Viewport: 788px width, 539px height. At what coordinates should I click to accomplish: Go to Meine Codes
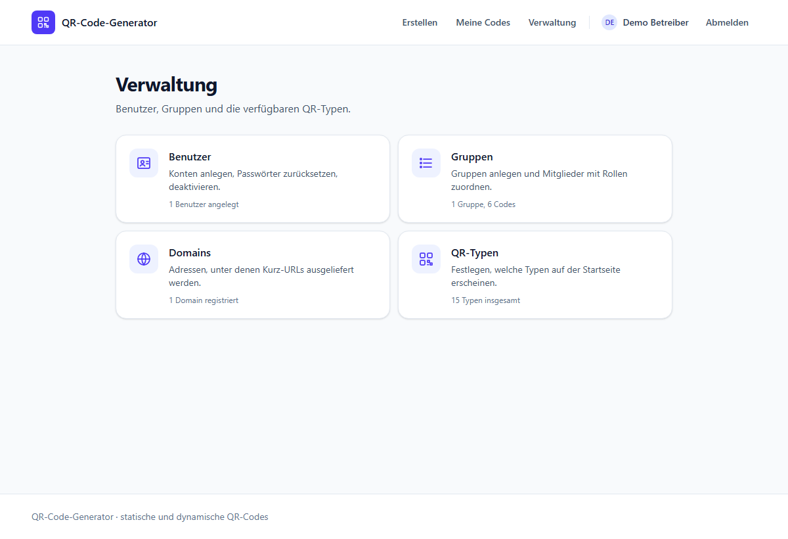(x=483, y=22)
